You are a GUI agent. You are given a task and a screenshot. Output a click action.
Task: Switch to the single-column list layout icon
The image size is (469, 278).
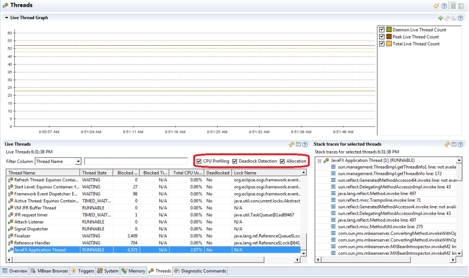tap(461, 5)
